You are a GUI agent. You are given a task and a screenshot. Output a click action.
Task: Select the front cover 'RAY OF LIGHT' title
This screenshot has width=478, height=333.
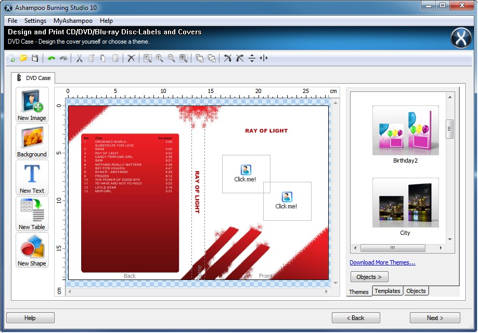tap(266, 131)
